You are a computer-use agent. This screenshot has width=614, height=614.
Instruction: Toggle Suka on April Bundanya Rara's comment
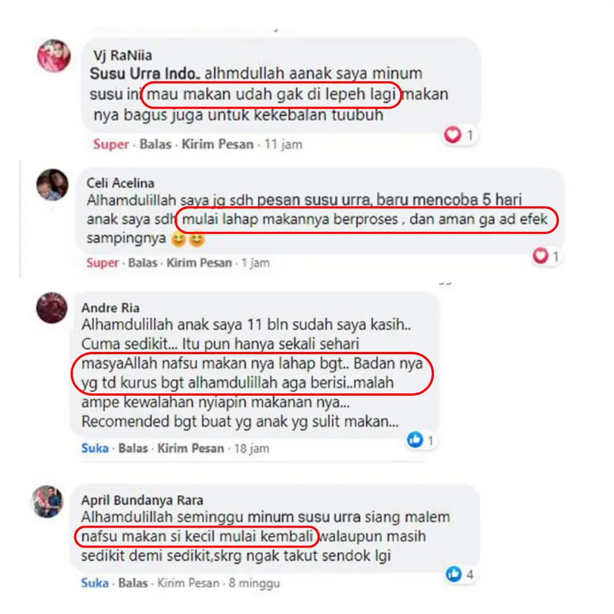95,583
